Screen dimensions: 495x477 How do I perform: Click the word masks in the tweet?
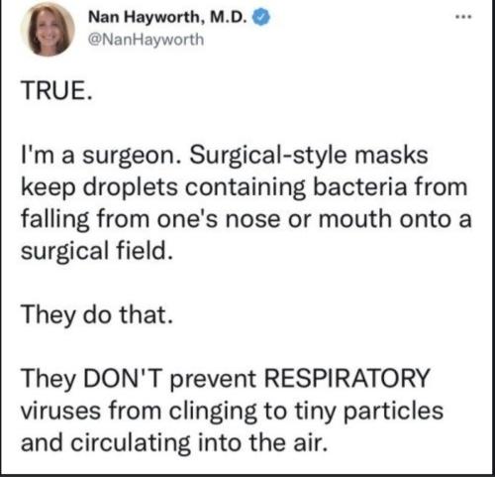click(x=391, y=156)
